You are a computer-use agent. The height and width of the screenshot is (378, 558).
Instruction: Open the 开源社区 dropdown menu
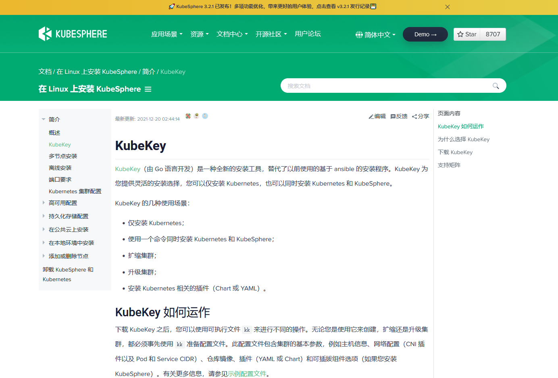(x=271, y=34)
